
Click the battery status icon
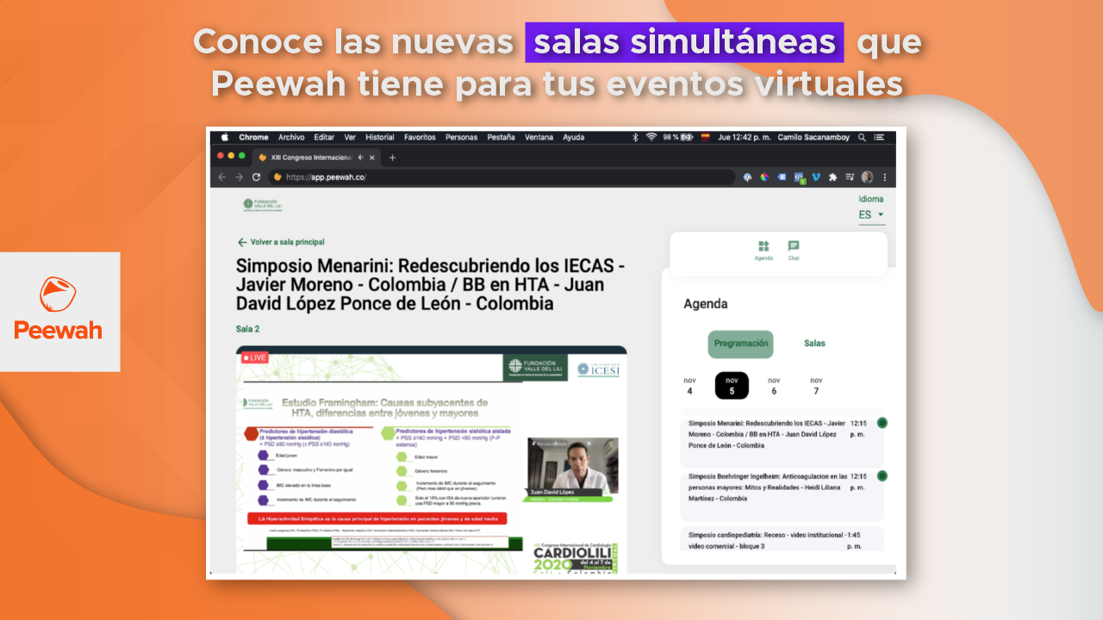[x=686, y=137]
